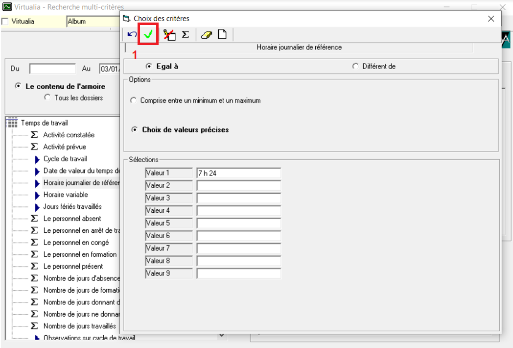Image resolution: width=513 pixels, height=348 pixels.
Task: Tick the Virtualia checkbox
Action: point(5,22)
